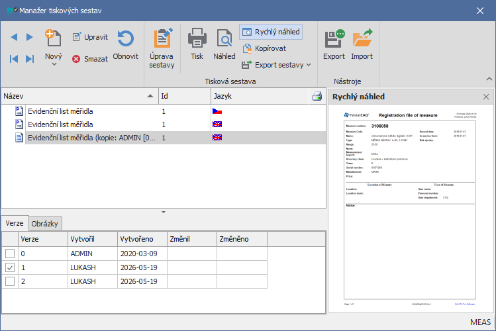Open the Nový dropdown arrow
The height and width of the screenshot is (331, 496).
54,64
